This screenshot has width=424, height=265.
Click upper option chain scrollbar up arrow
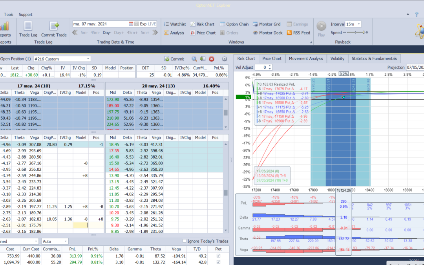point(226,99)
